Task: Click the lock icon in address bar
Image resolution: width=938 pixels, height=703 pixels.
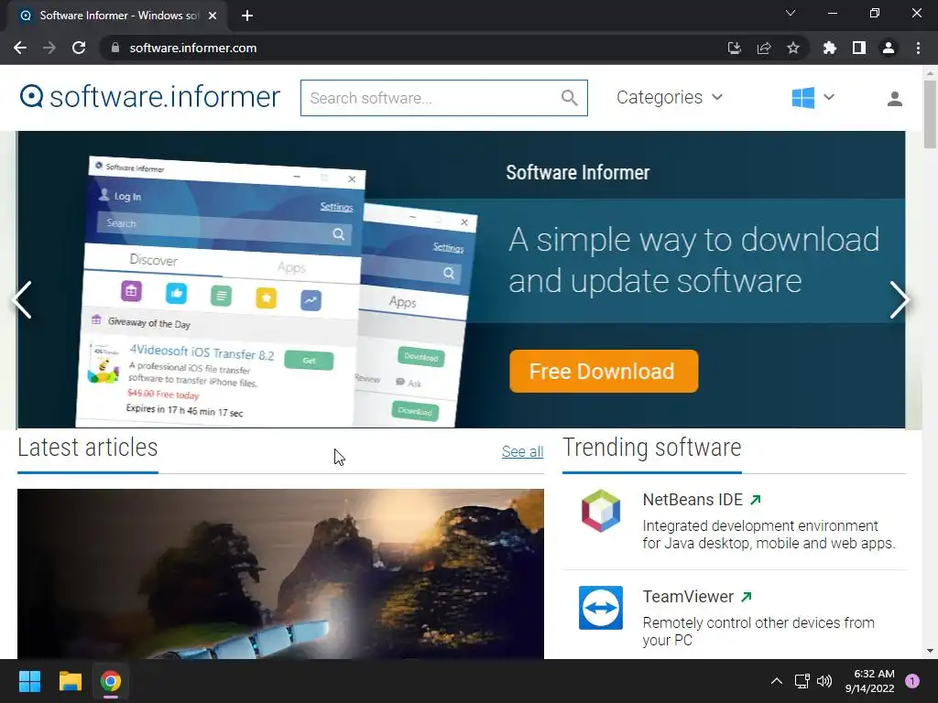Action: [115, 48]
